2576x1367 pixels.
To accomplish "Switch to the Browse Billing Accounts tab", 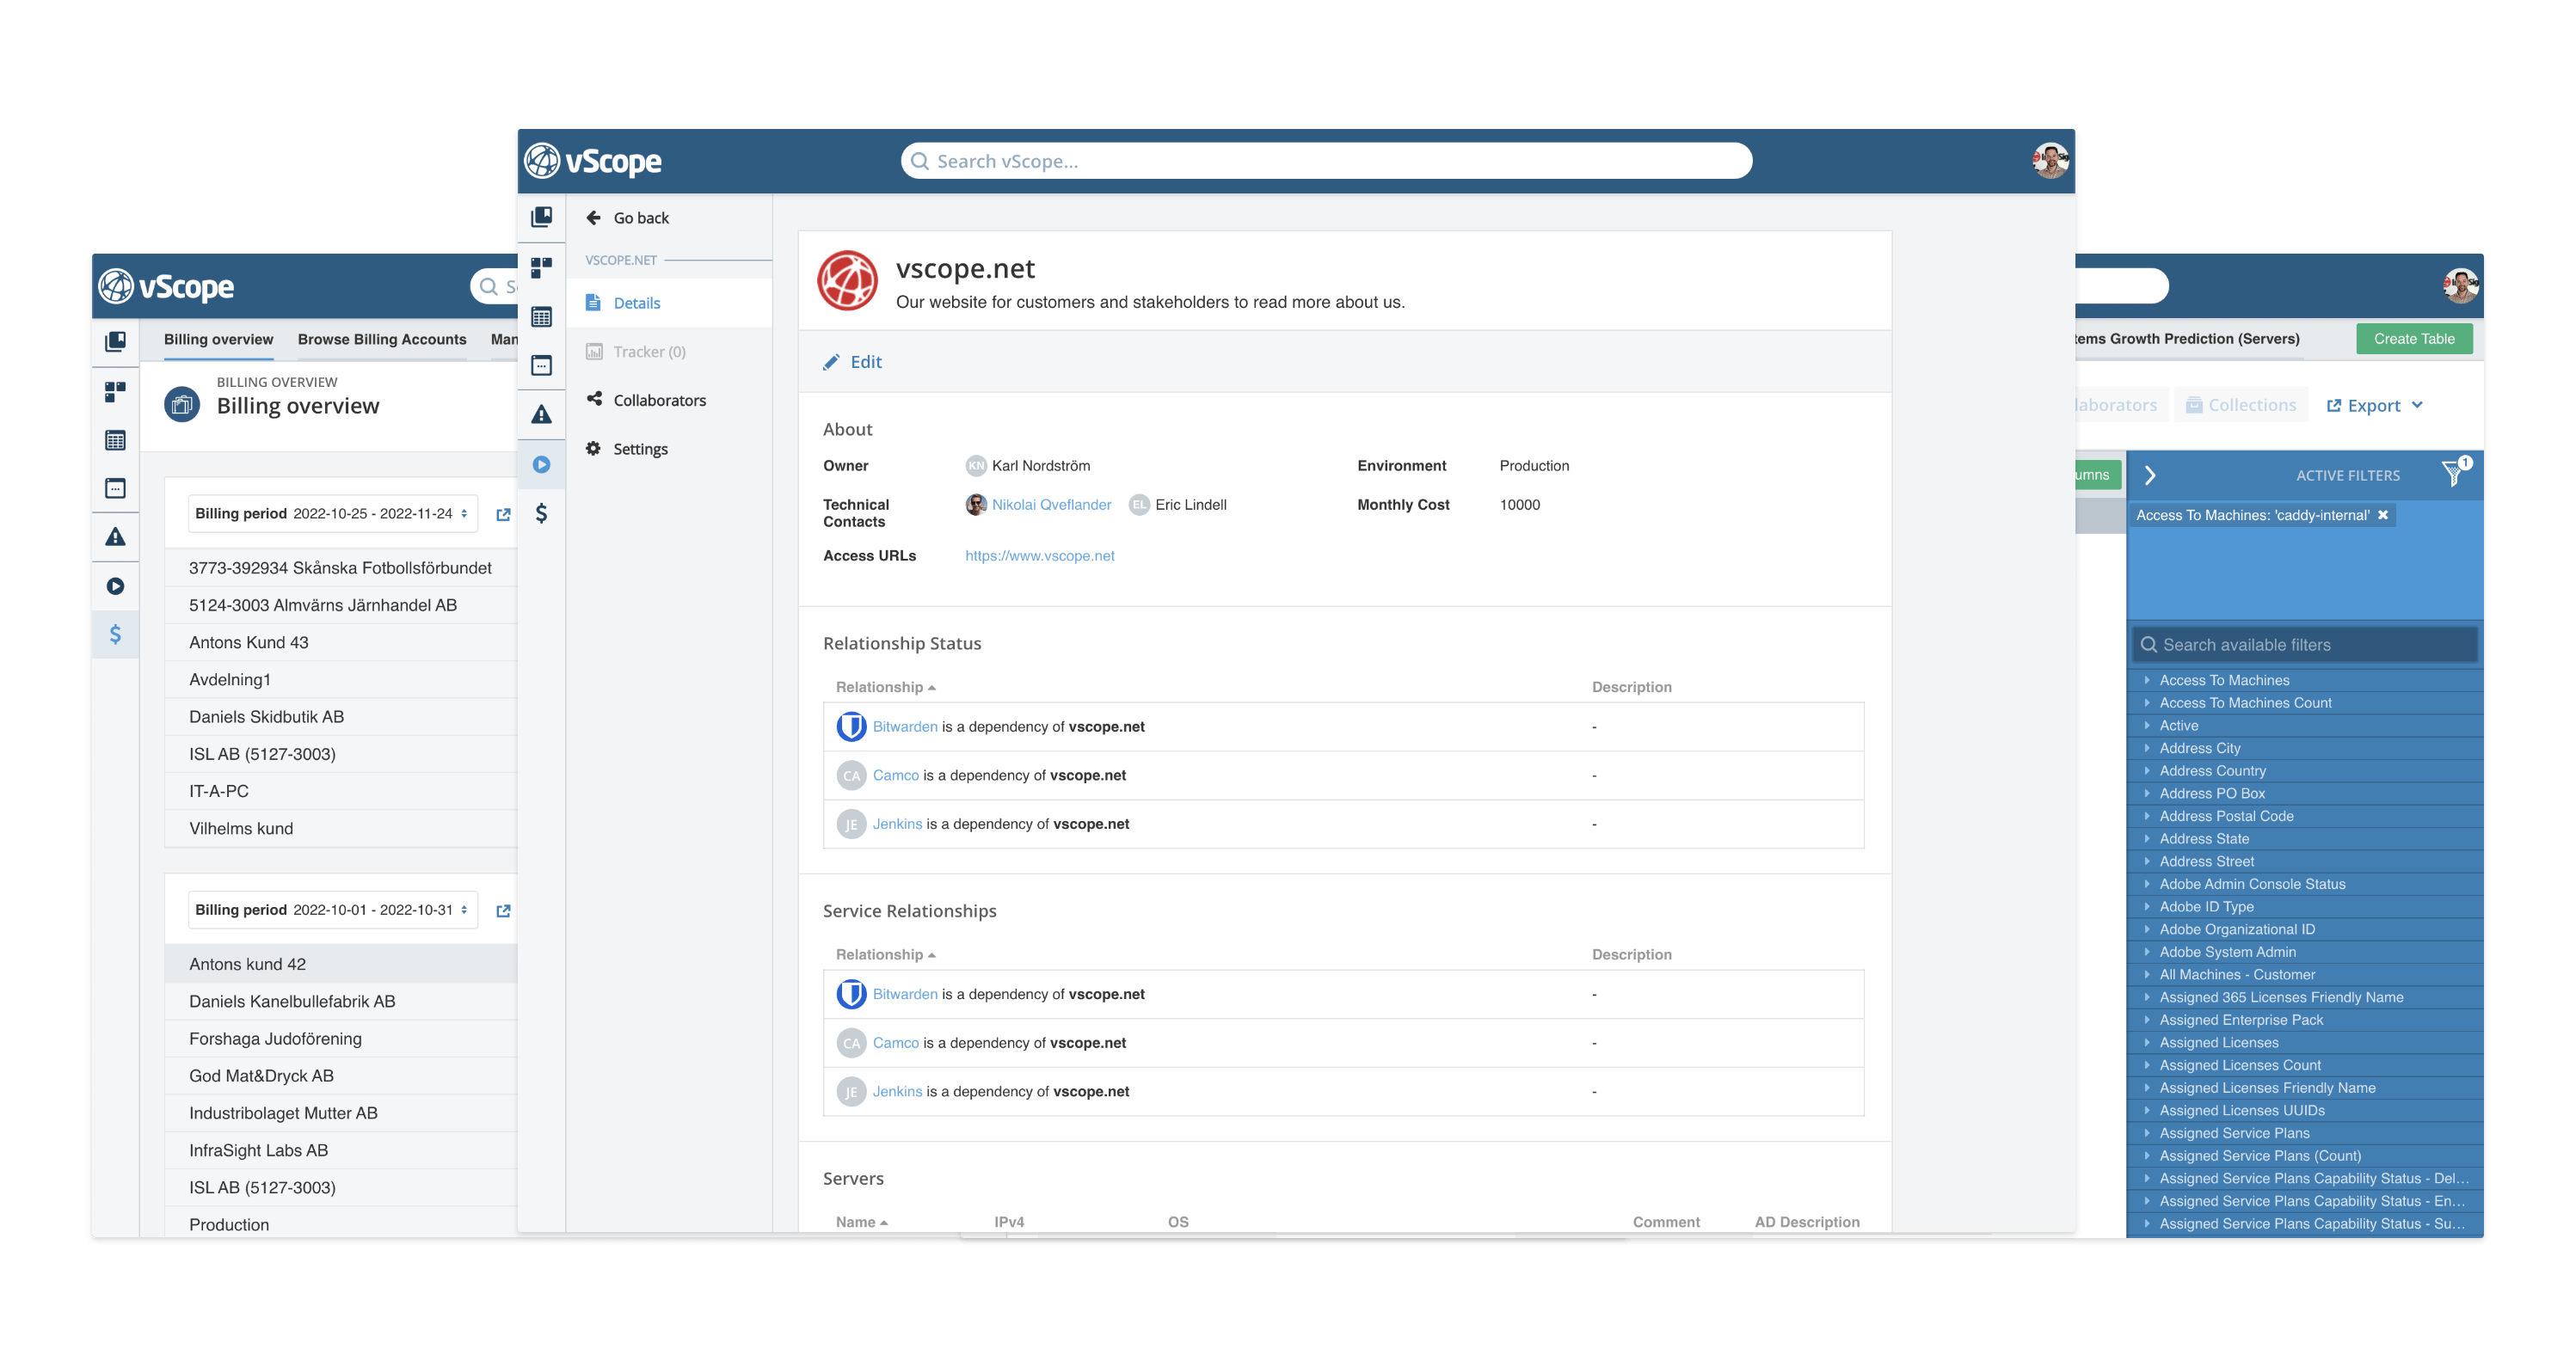I will [x=382, y=340].
